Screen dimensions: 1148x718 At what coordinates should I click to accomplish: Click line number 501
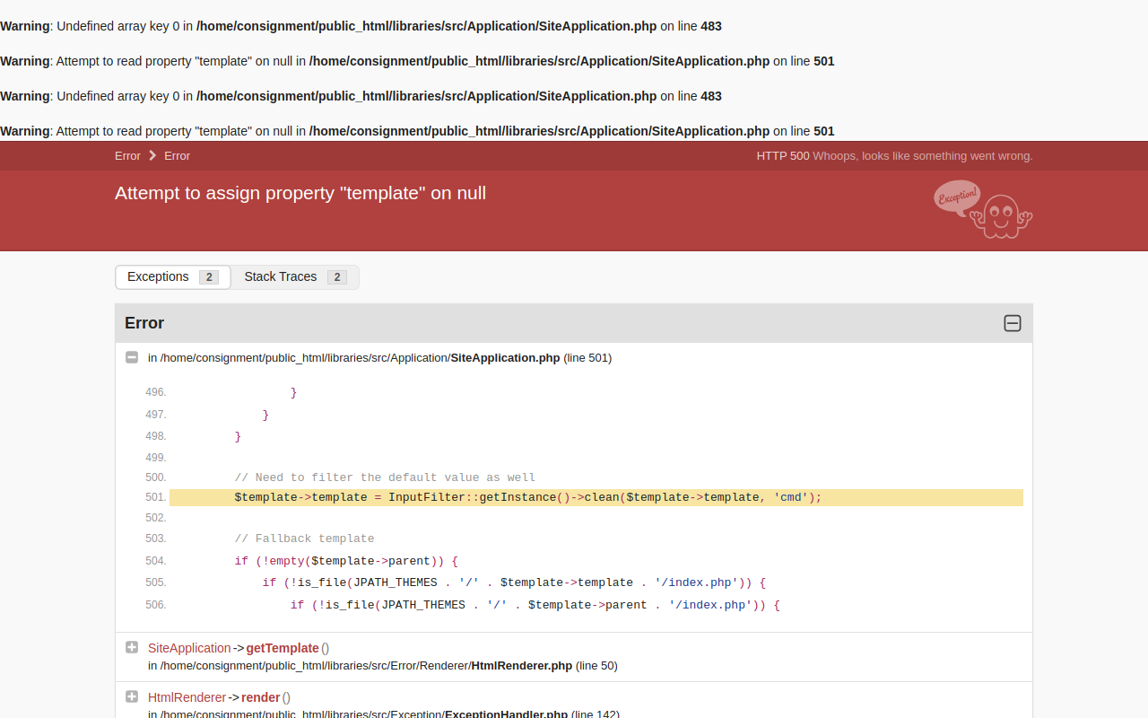(x=155, y=497)
